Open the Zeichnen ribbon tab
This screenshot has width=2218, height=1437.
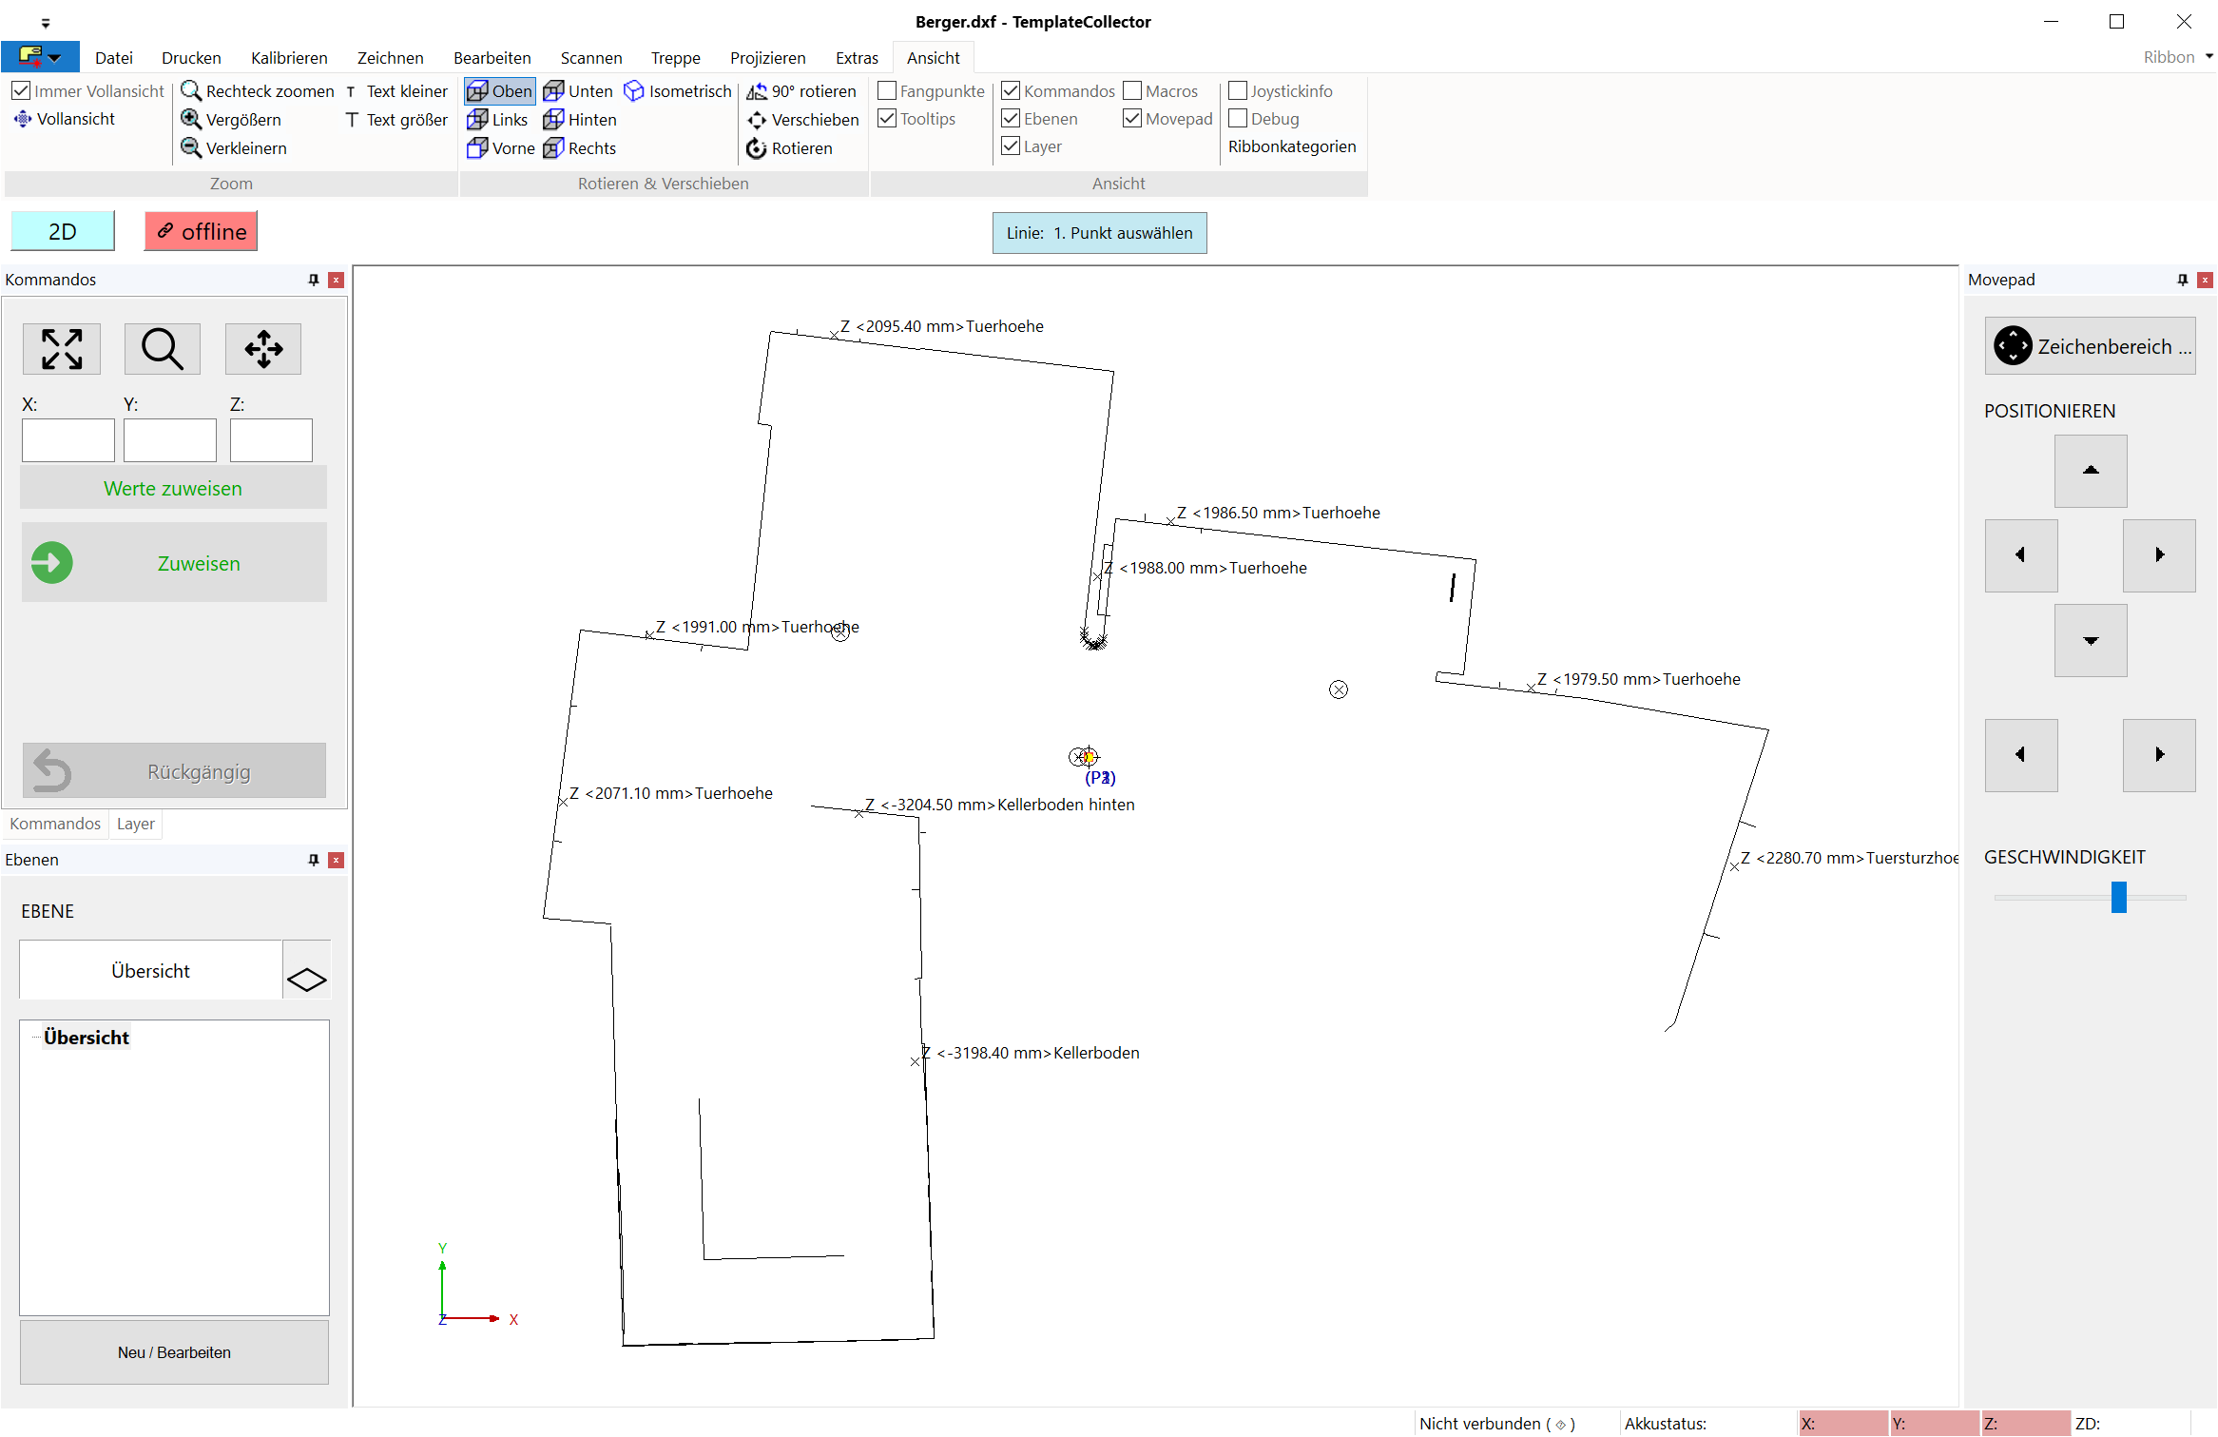pyautogui.click(x=390, y=58)
